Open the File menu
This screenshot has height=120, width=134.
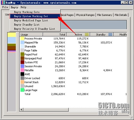(x=5, y=7)
